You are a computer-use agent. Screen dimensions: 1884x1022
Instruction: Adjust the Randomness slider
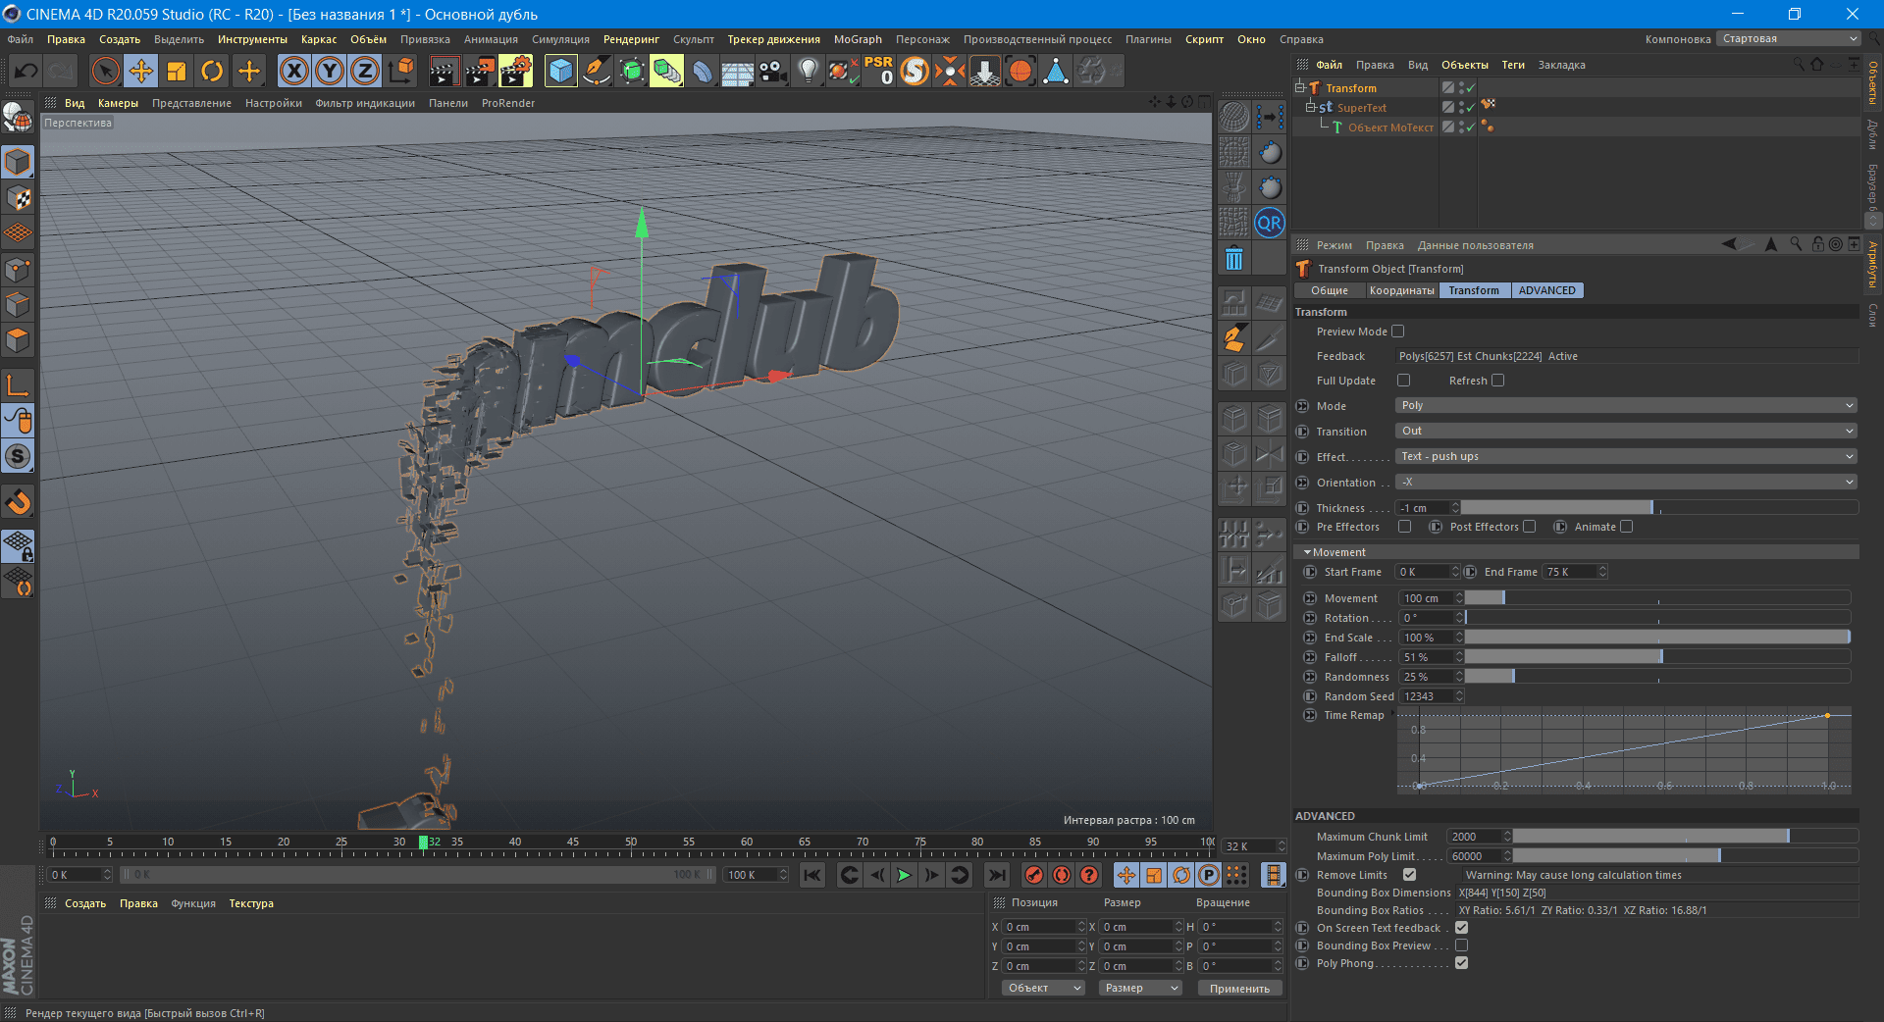[x=1657, y=677]
